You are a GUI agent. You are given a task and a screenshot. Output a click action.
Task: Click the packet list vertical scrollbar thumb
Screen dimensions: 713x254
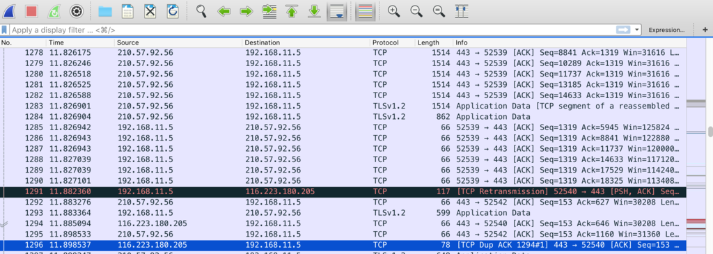[710, 132]
